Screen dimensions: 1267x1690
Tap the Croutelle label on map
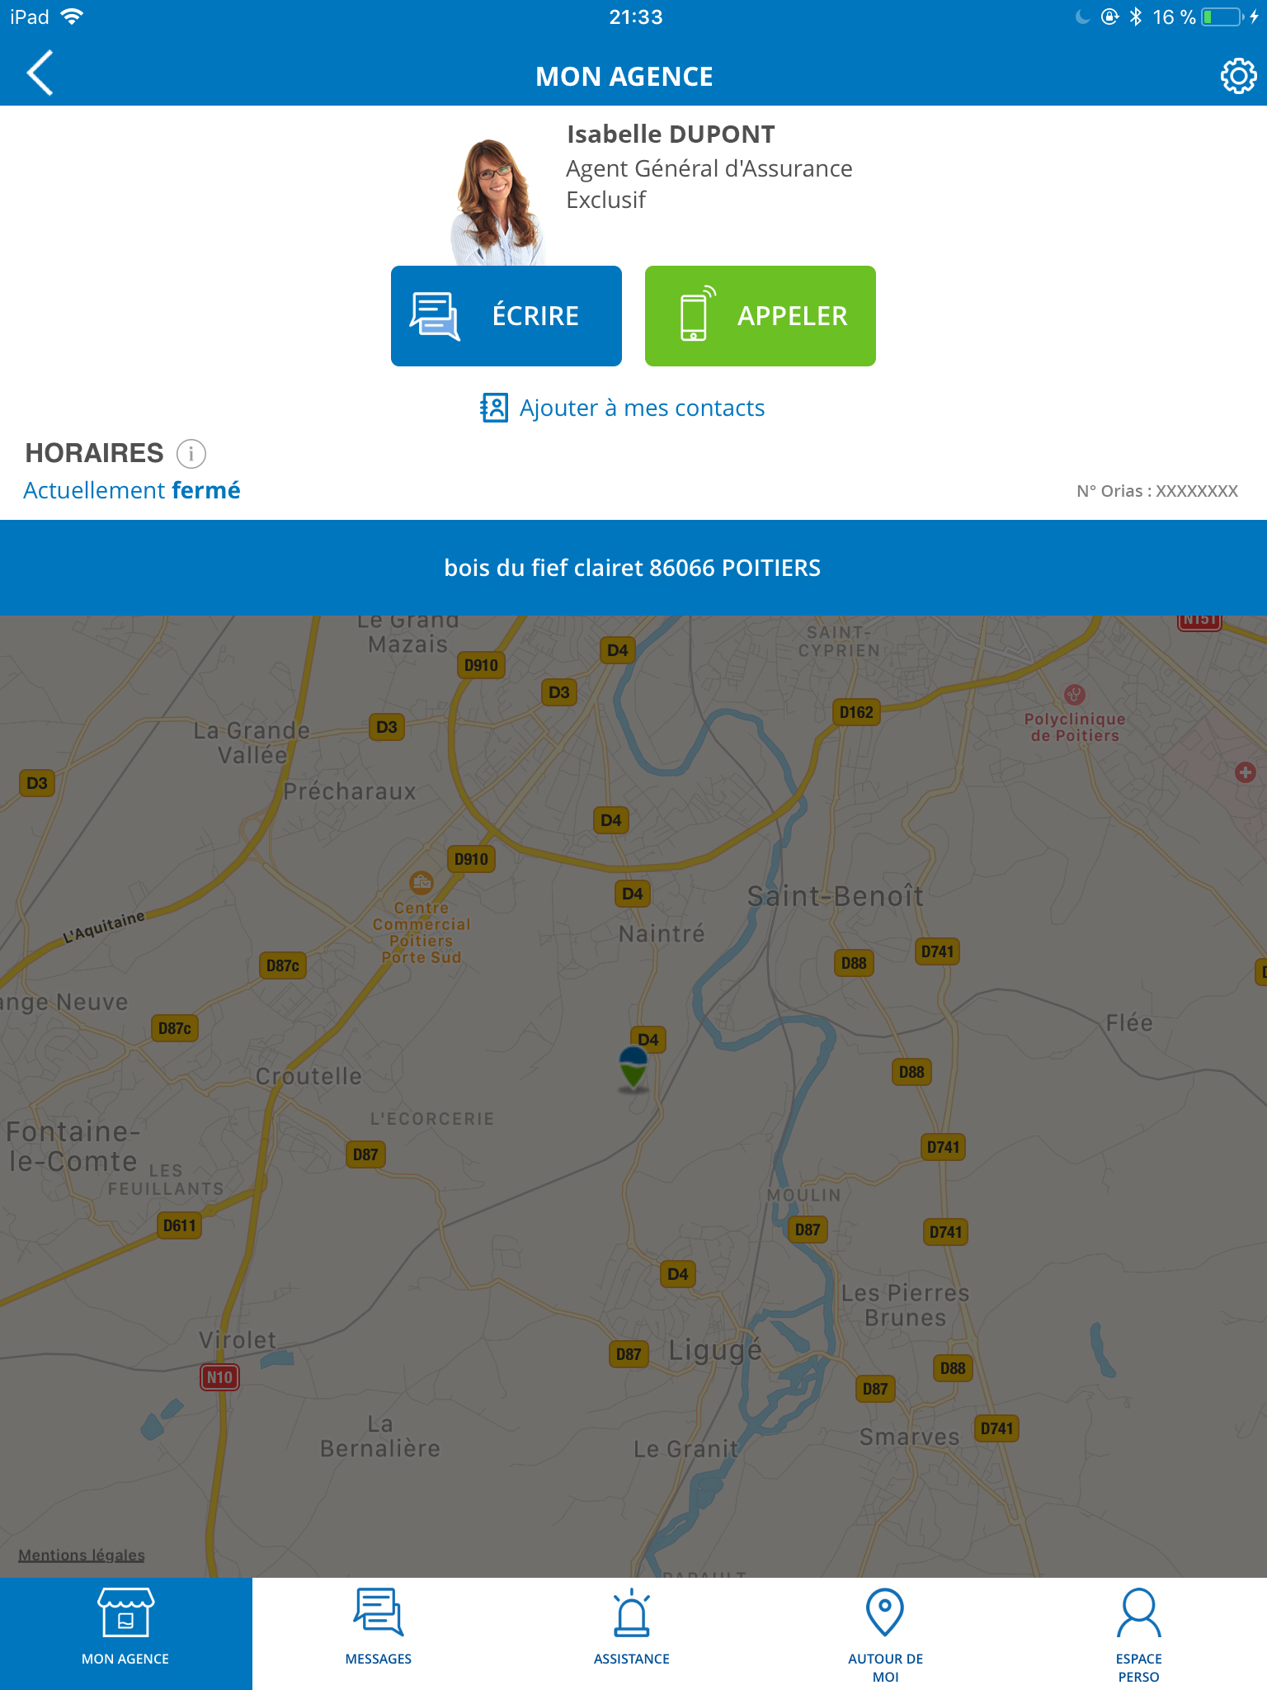pos(309,1076)
